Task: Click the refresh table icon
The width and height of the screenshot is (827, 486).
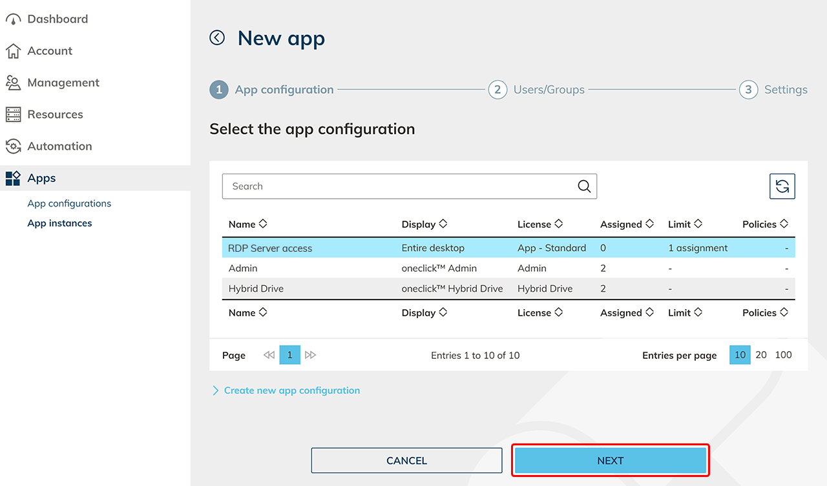Action: point(782,187)
